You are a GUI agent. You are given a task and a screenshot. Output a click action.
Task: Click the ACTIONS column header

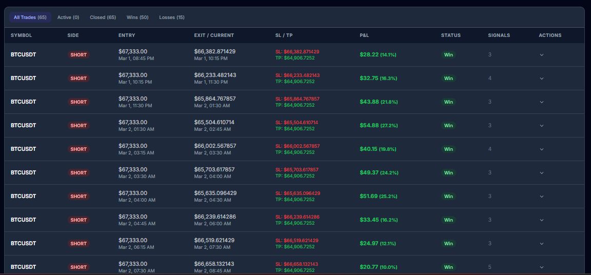click(550, 35)
